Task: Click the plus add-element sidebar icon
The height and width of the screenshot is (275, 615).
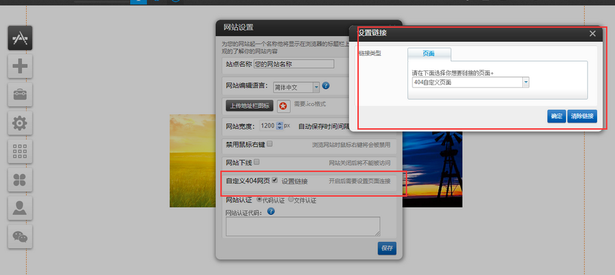Action: (20, 66)
